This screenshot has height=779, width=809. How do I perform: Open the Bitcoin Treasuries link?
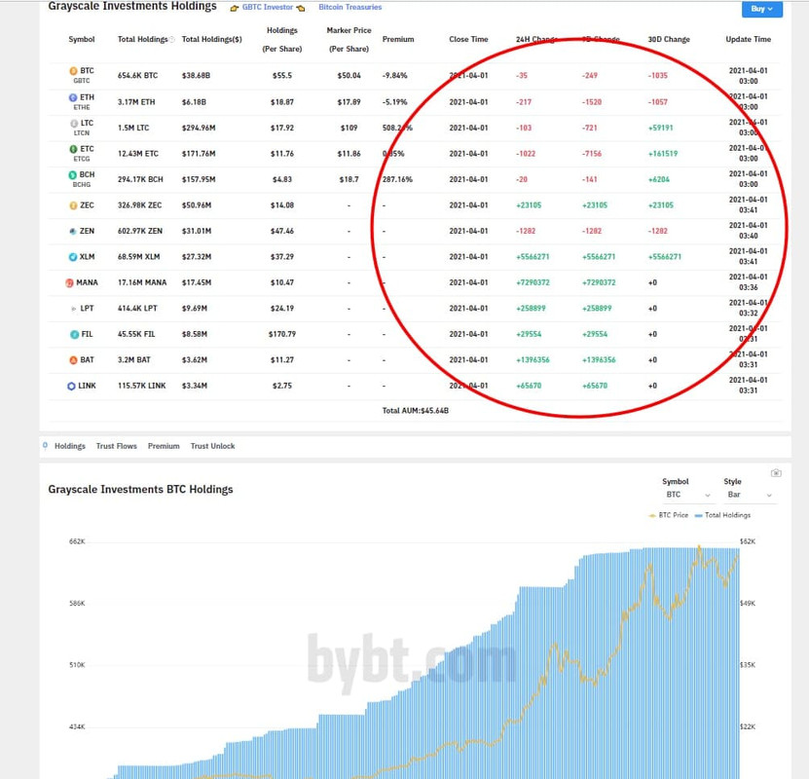350,7
